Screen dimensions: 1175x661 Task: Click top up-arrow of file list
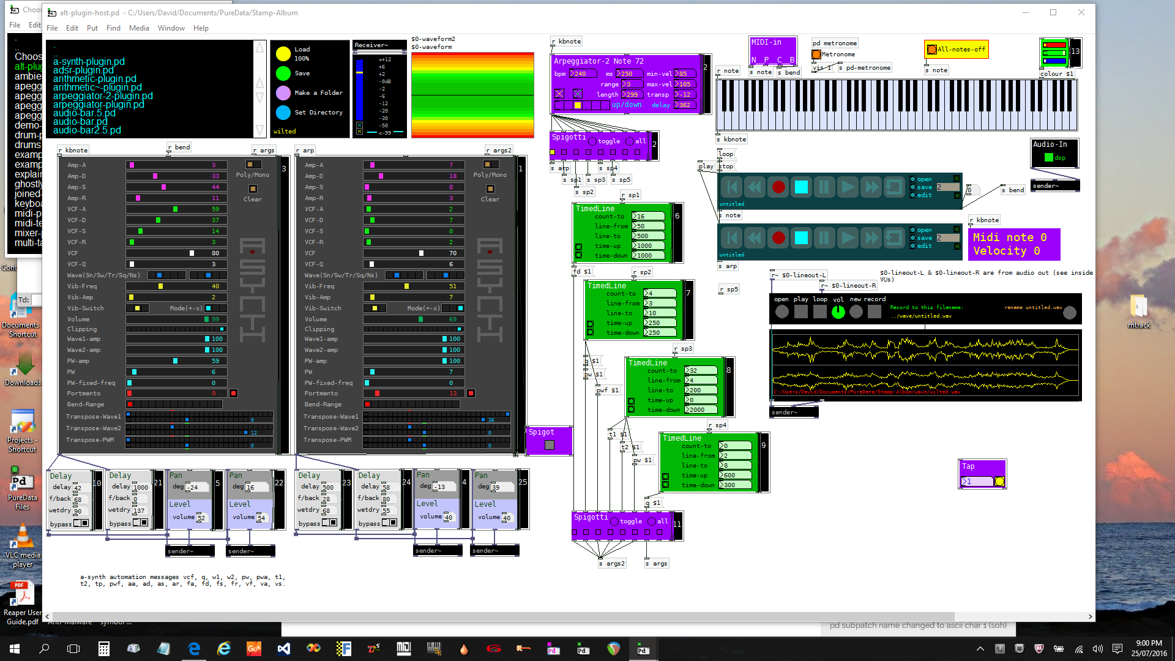pos(260,48)
